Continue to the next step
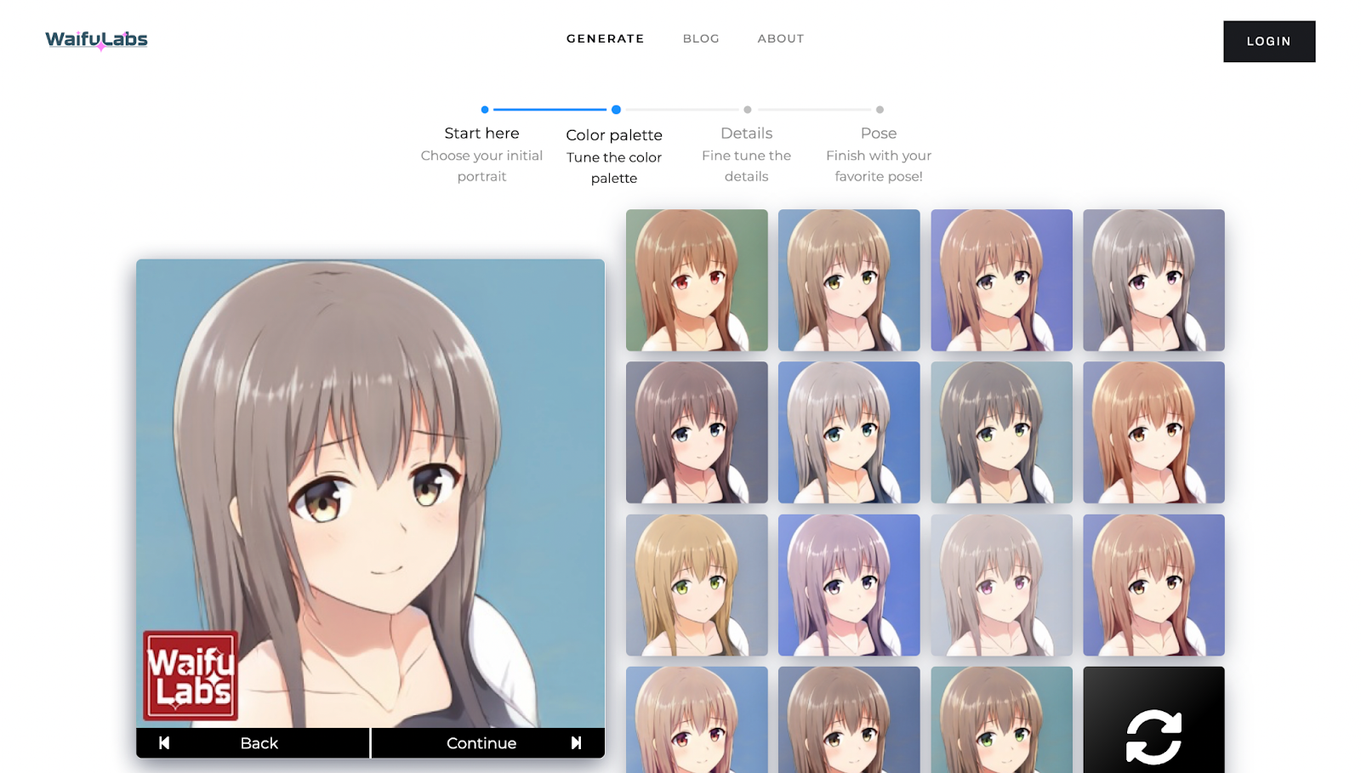The image size is (1361, 773). (x=488, y=742)
